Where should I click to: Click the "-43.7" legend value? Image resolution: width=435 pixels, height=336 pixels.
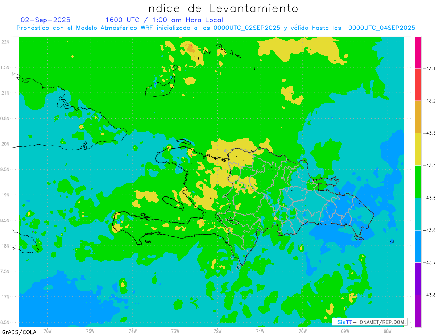click(x=430, y=262)
